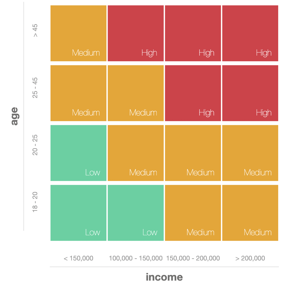Click High cell for age >45, income >200,000
The width and height of the screenshot is (306, 286).
coord(250,33)
